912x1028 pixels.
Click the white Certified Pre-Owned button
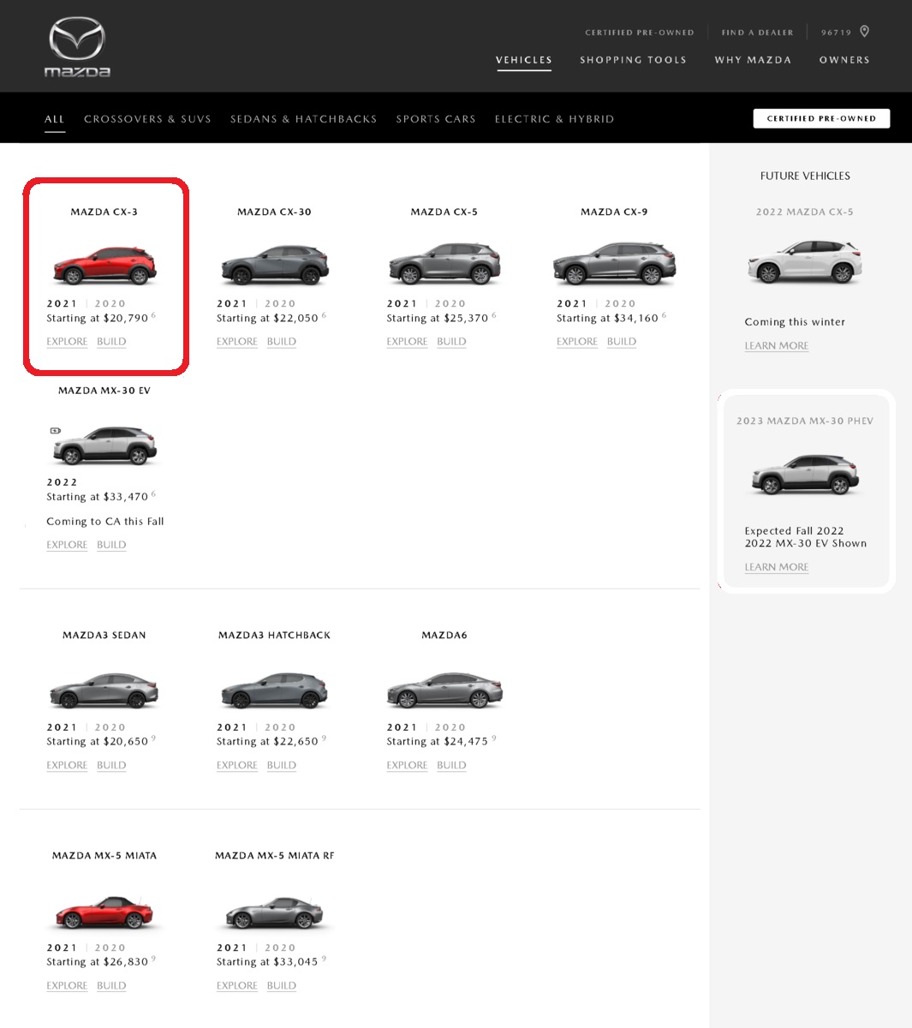click(x=821, y=118)
